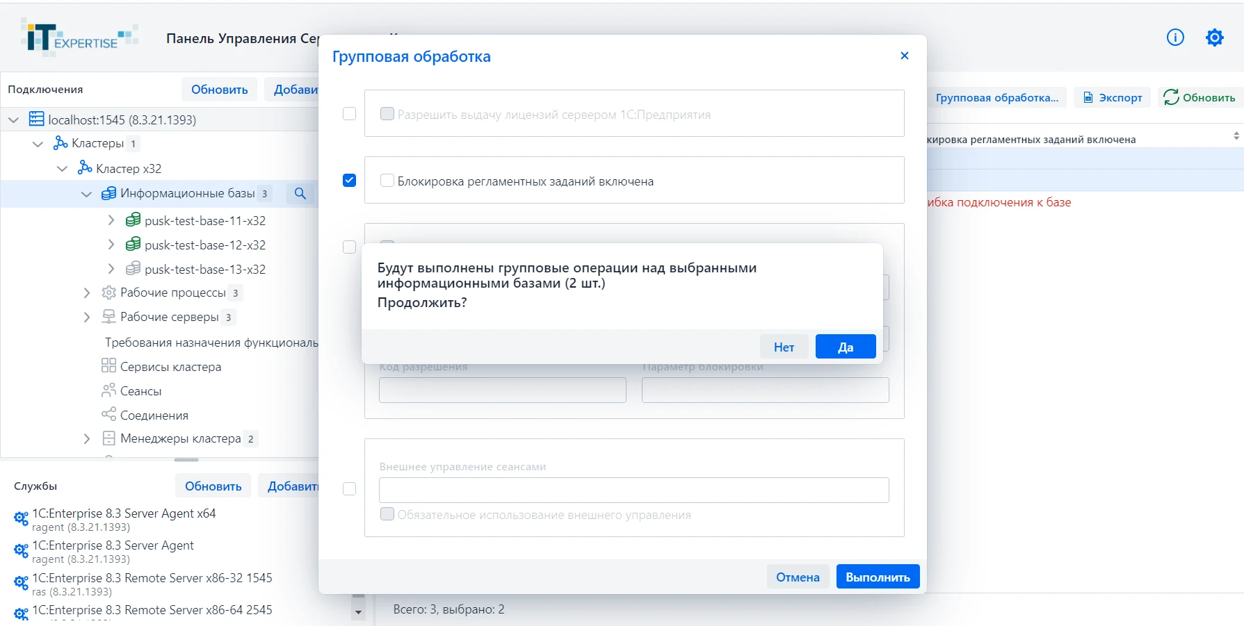Select Сеансы tree item
The height and width of the screenshot is (626, 1244).
pyautogui.click(x=140, y=391)
